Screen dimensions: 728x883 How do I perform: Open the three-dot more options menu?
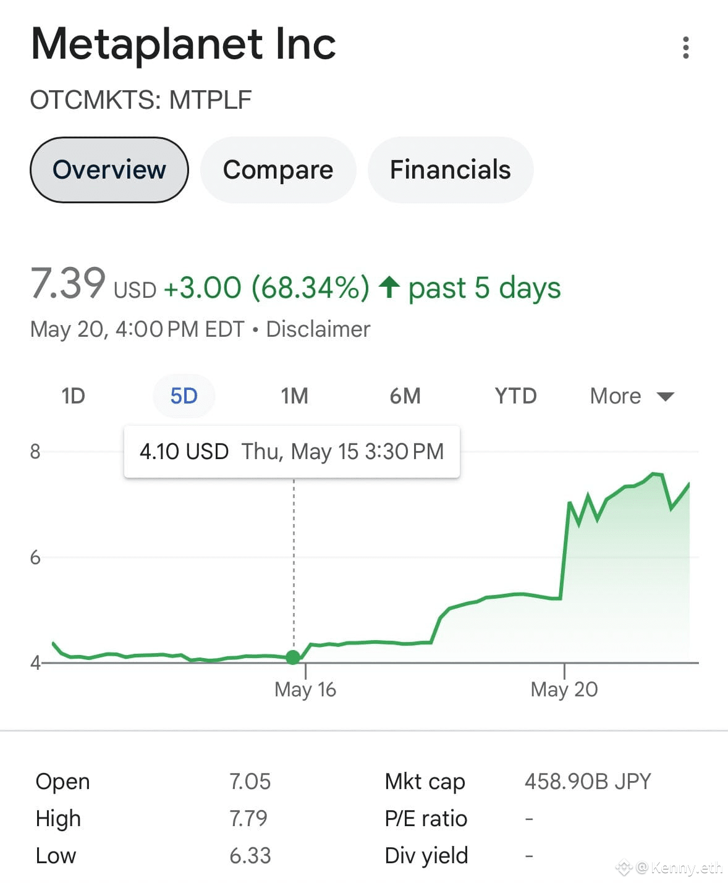[x=685, y=48]
